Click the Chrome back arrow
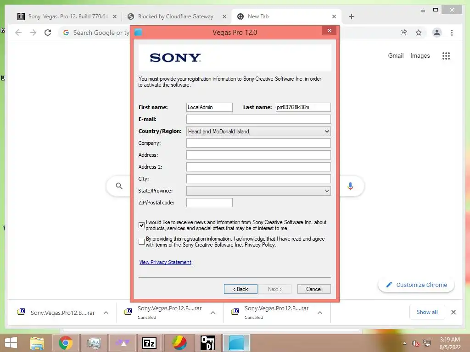 [18, 33]
